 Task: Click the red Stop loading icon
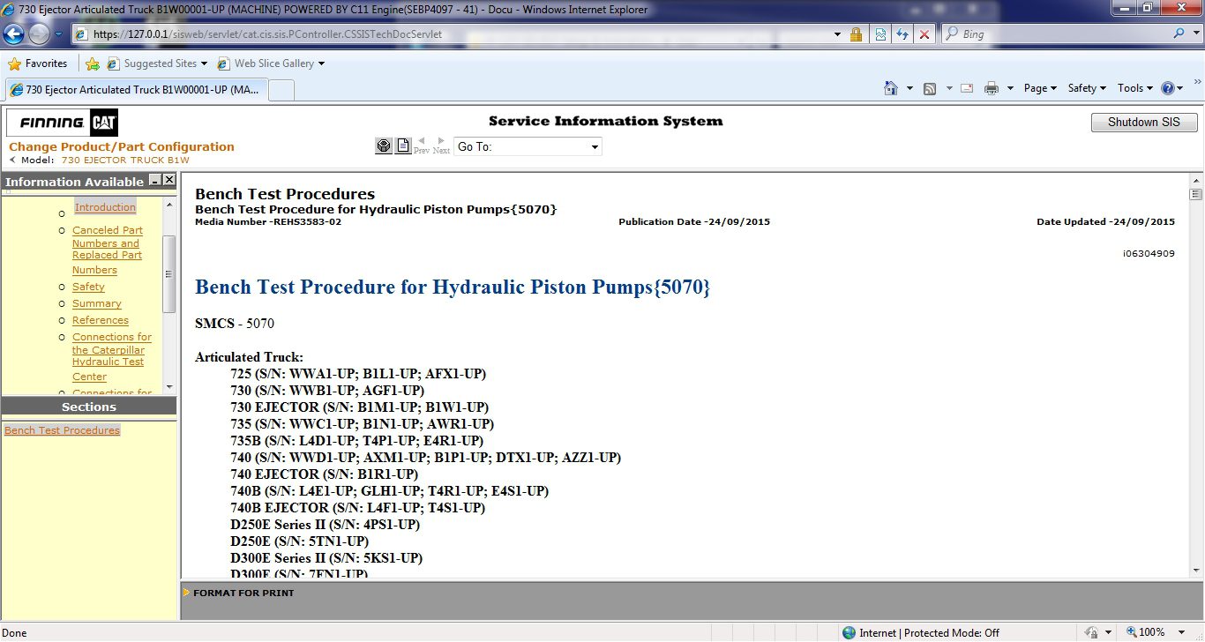[924, 34]
